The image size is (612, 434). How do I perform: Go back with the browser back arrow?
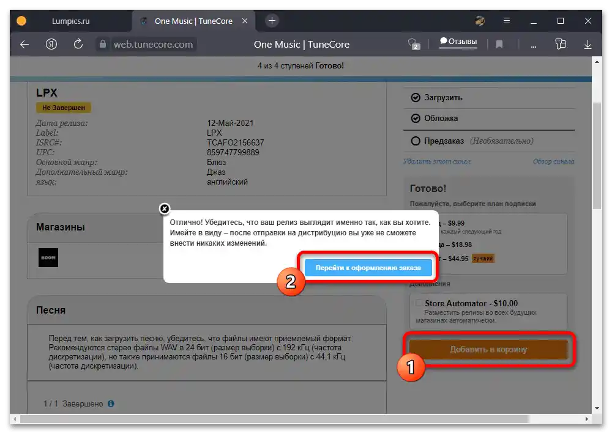pos(24,45)
